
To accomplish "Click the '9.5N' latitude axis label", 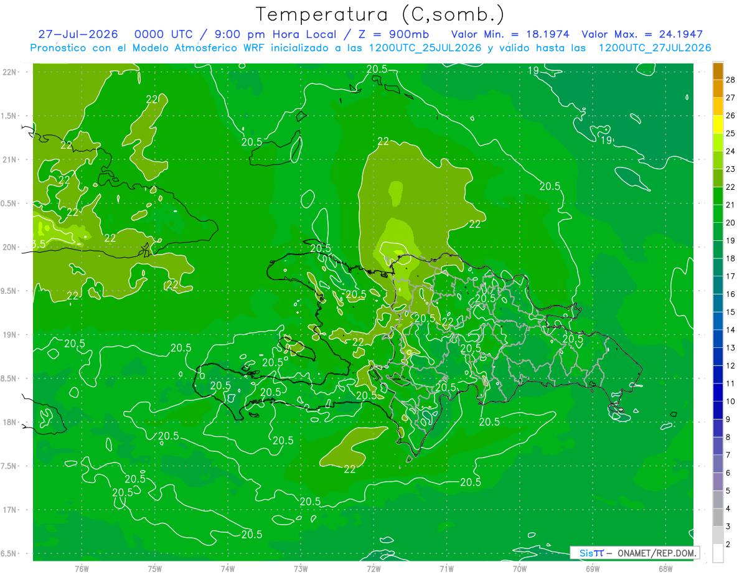I will pos(9,291).
